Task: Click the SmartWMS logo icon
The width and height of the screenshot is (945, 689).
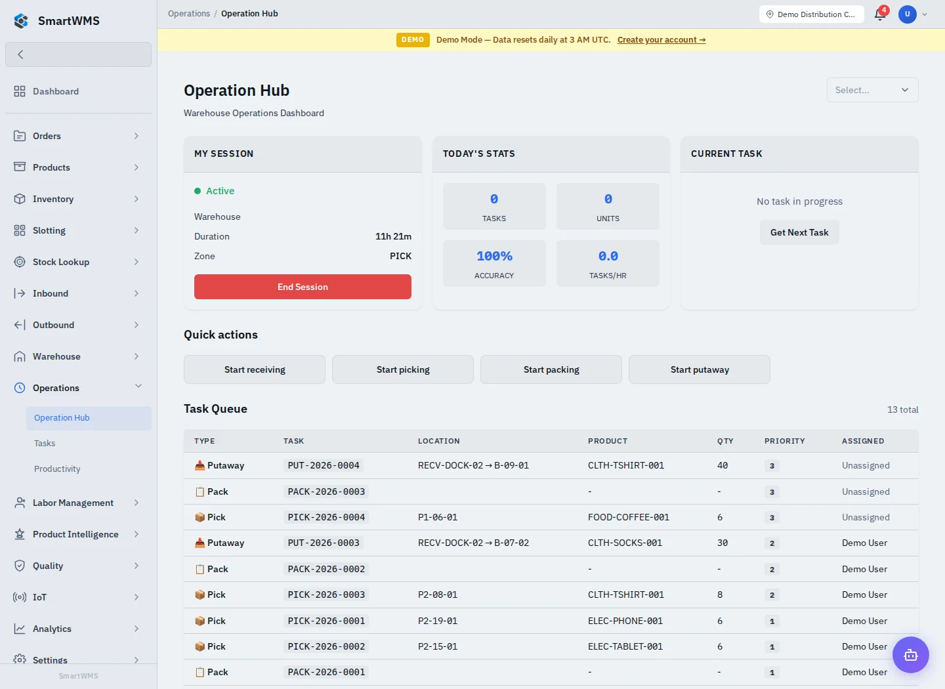Action: 21,21
